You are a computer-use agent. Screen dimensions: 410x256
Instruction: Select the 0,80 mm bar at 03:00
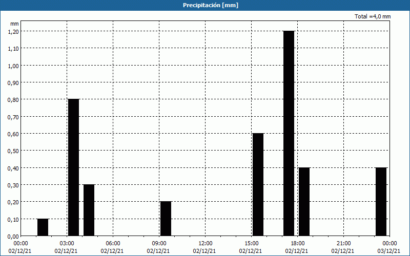[x=73, y=167]
